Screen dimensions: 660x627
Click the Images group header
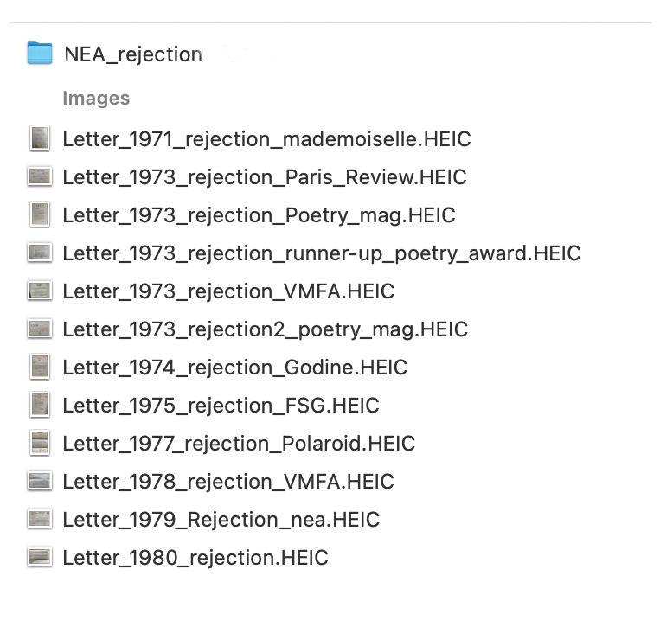[96, 98]
